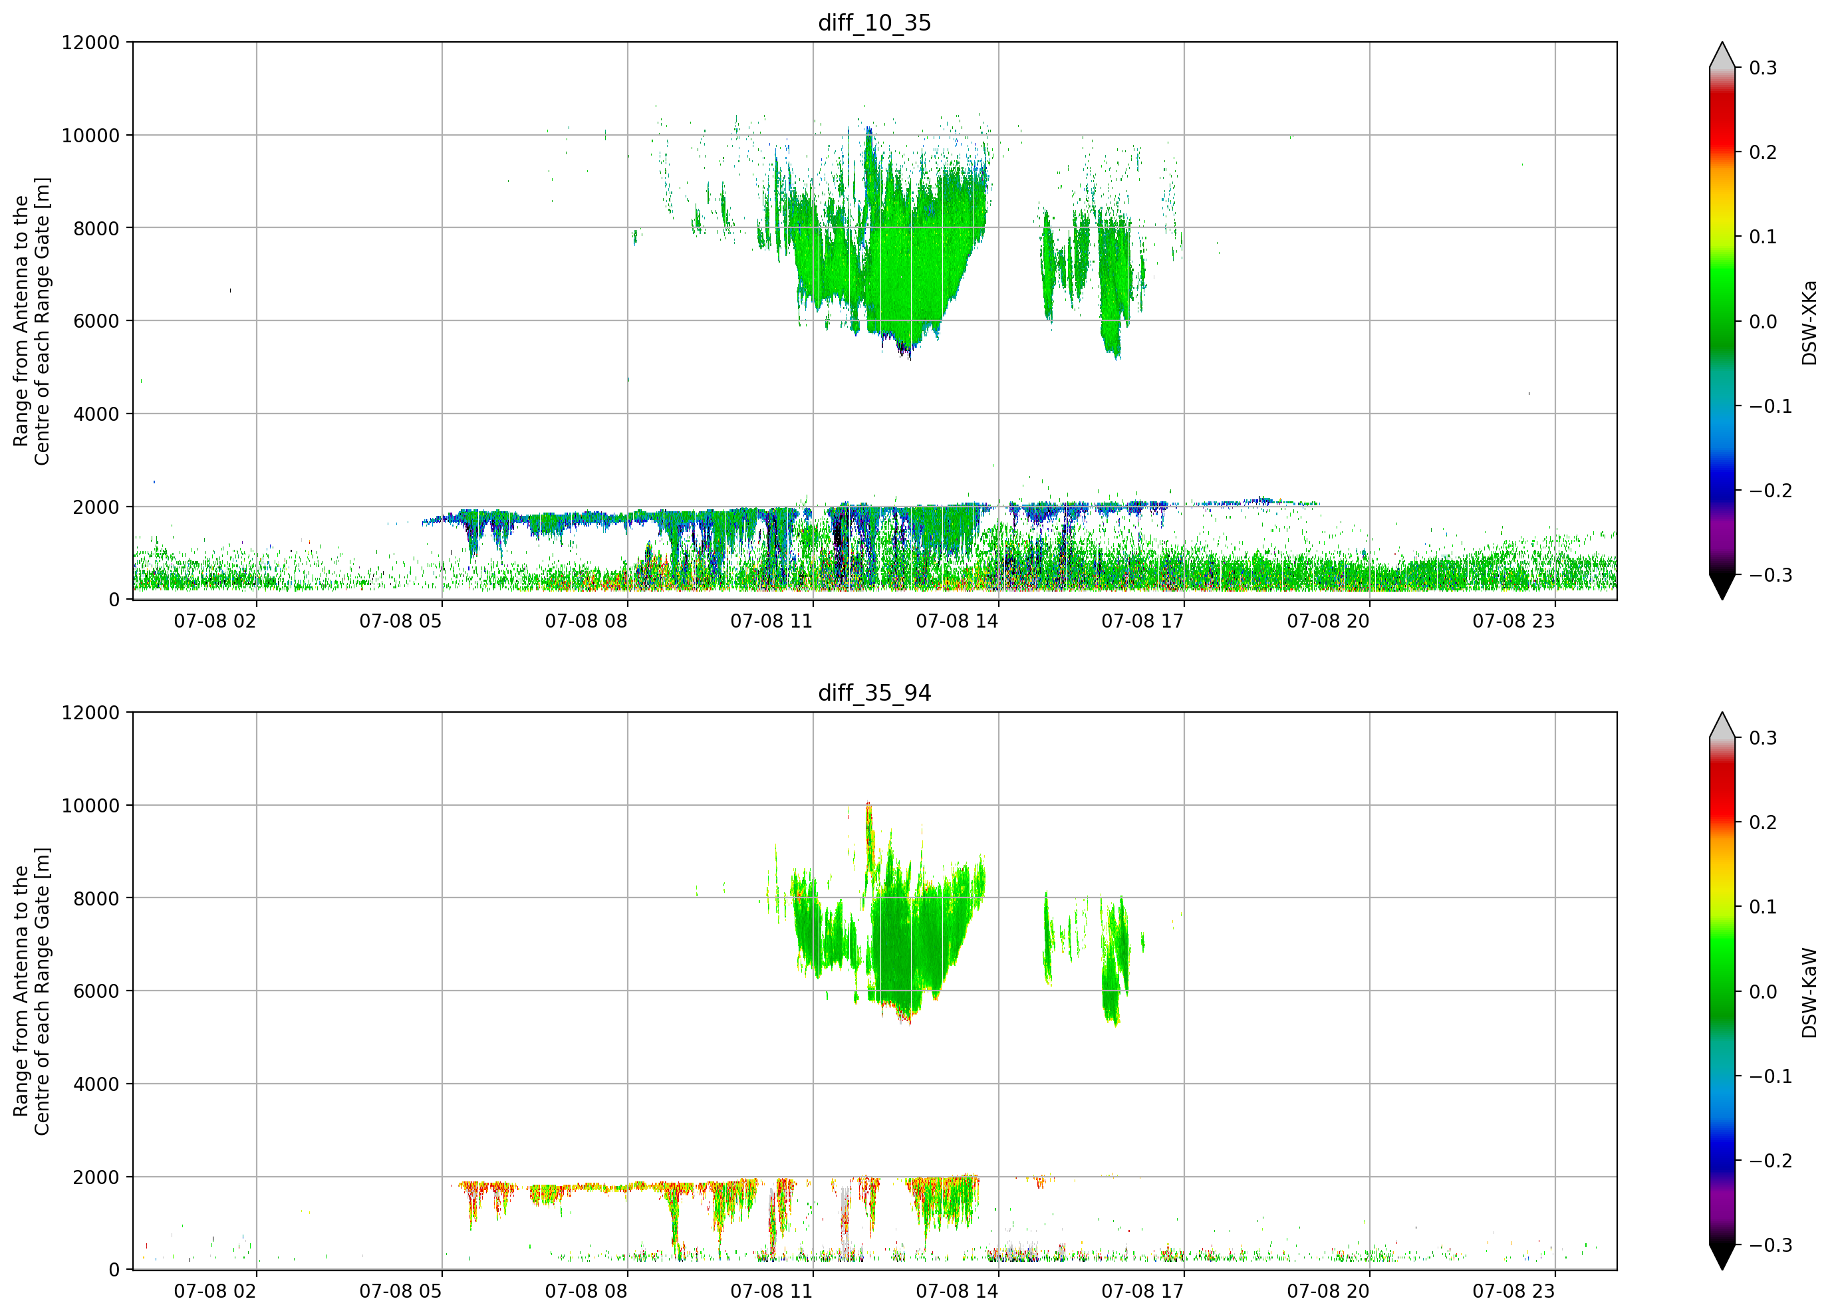
Task: Select the DSW-KaW colorbar label
Action: coord(1809,993)
